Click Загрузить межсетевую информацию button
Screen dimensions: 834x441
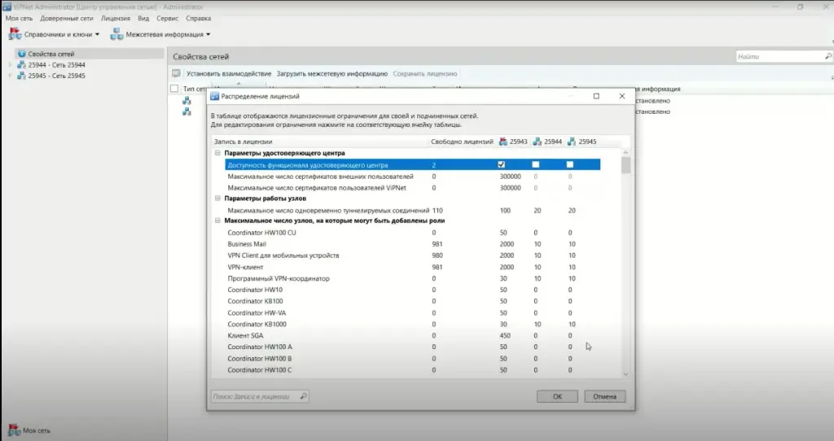[332, 74]
